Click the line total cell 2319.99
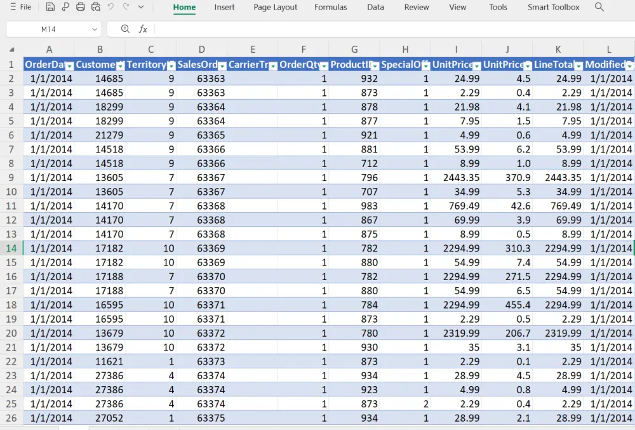The image size is (635, 430). (x=558, y=333)
